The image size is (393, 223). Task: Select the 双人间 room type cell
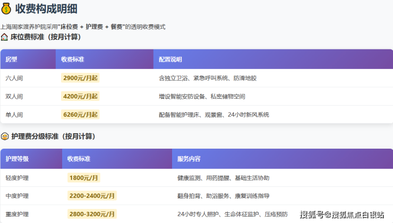click(14, 97)
